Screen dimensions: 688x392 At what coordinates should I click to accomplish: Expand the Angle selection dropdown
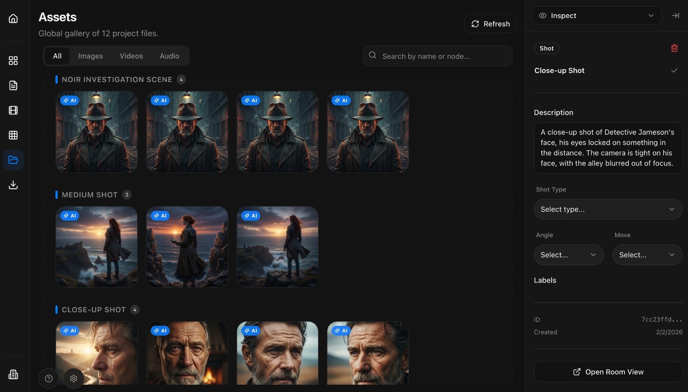568,255
